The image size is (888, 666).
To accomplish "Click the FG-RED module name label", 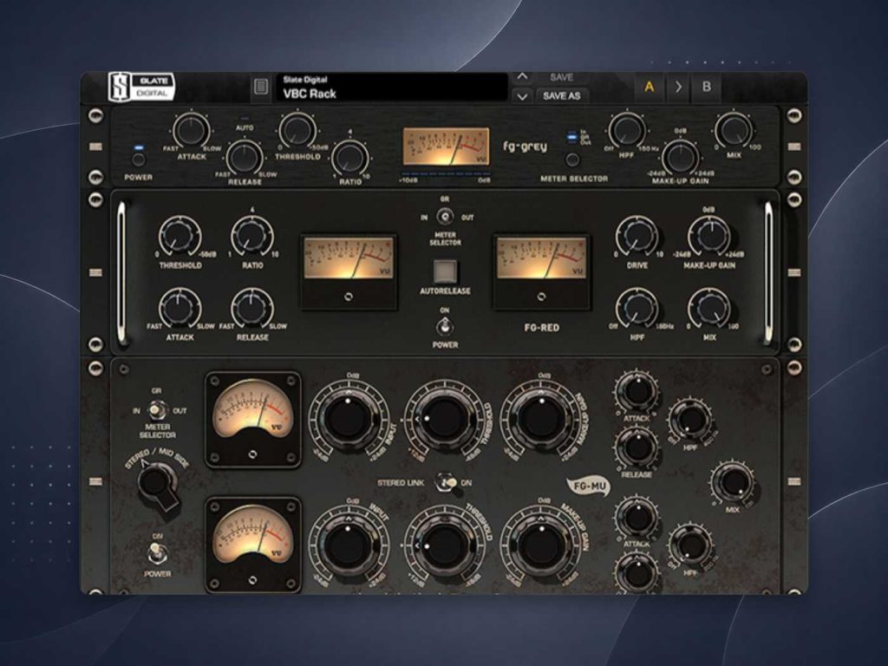I will pyautogui.click(x=541, y=327).
